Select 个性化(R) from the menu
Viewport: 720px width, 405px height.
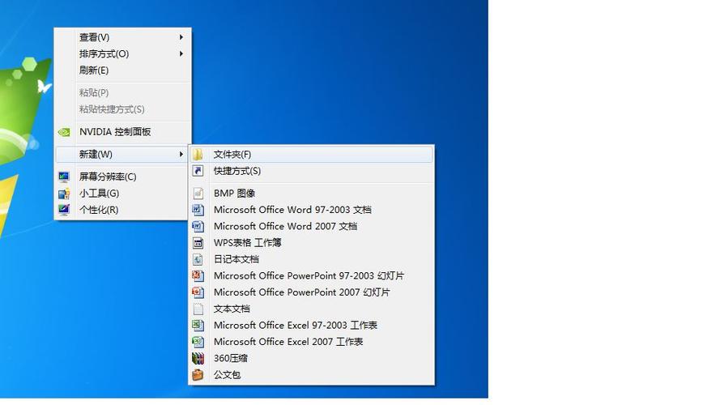point(122,210)
